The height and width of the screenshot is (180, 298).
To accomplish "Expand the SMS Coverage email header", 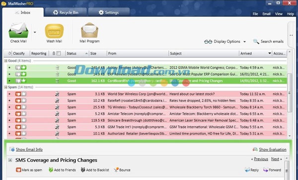I will click(10, 160).
